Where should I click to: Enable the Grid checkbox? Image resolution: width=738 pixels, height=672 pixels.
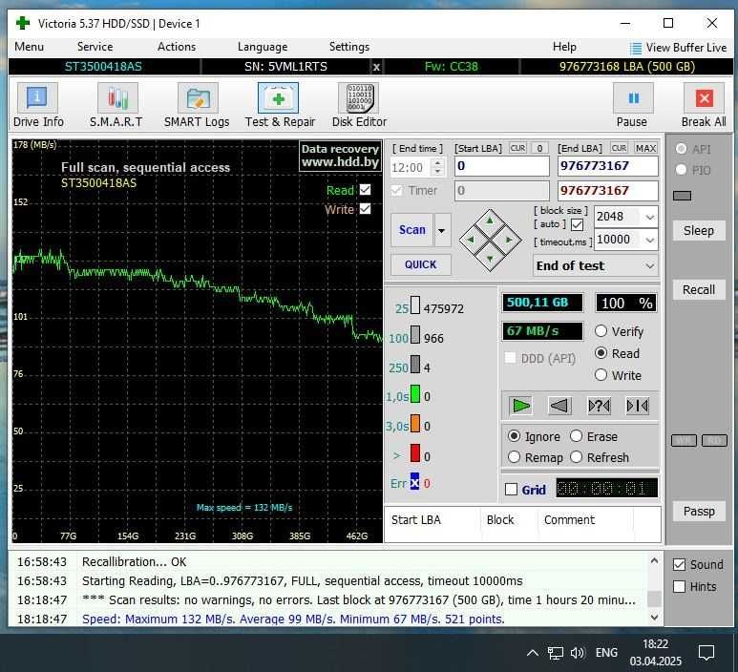(x=511, y=489)
